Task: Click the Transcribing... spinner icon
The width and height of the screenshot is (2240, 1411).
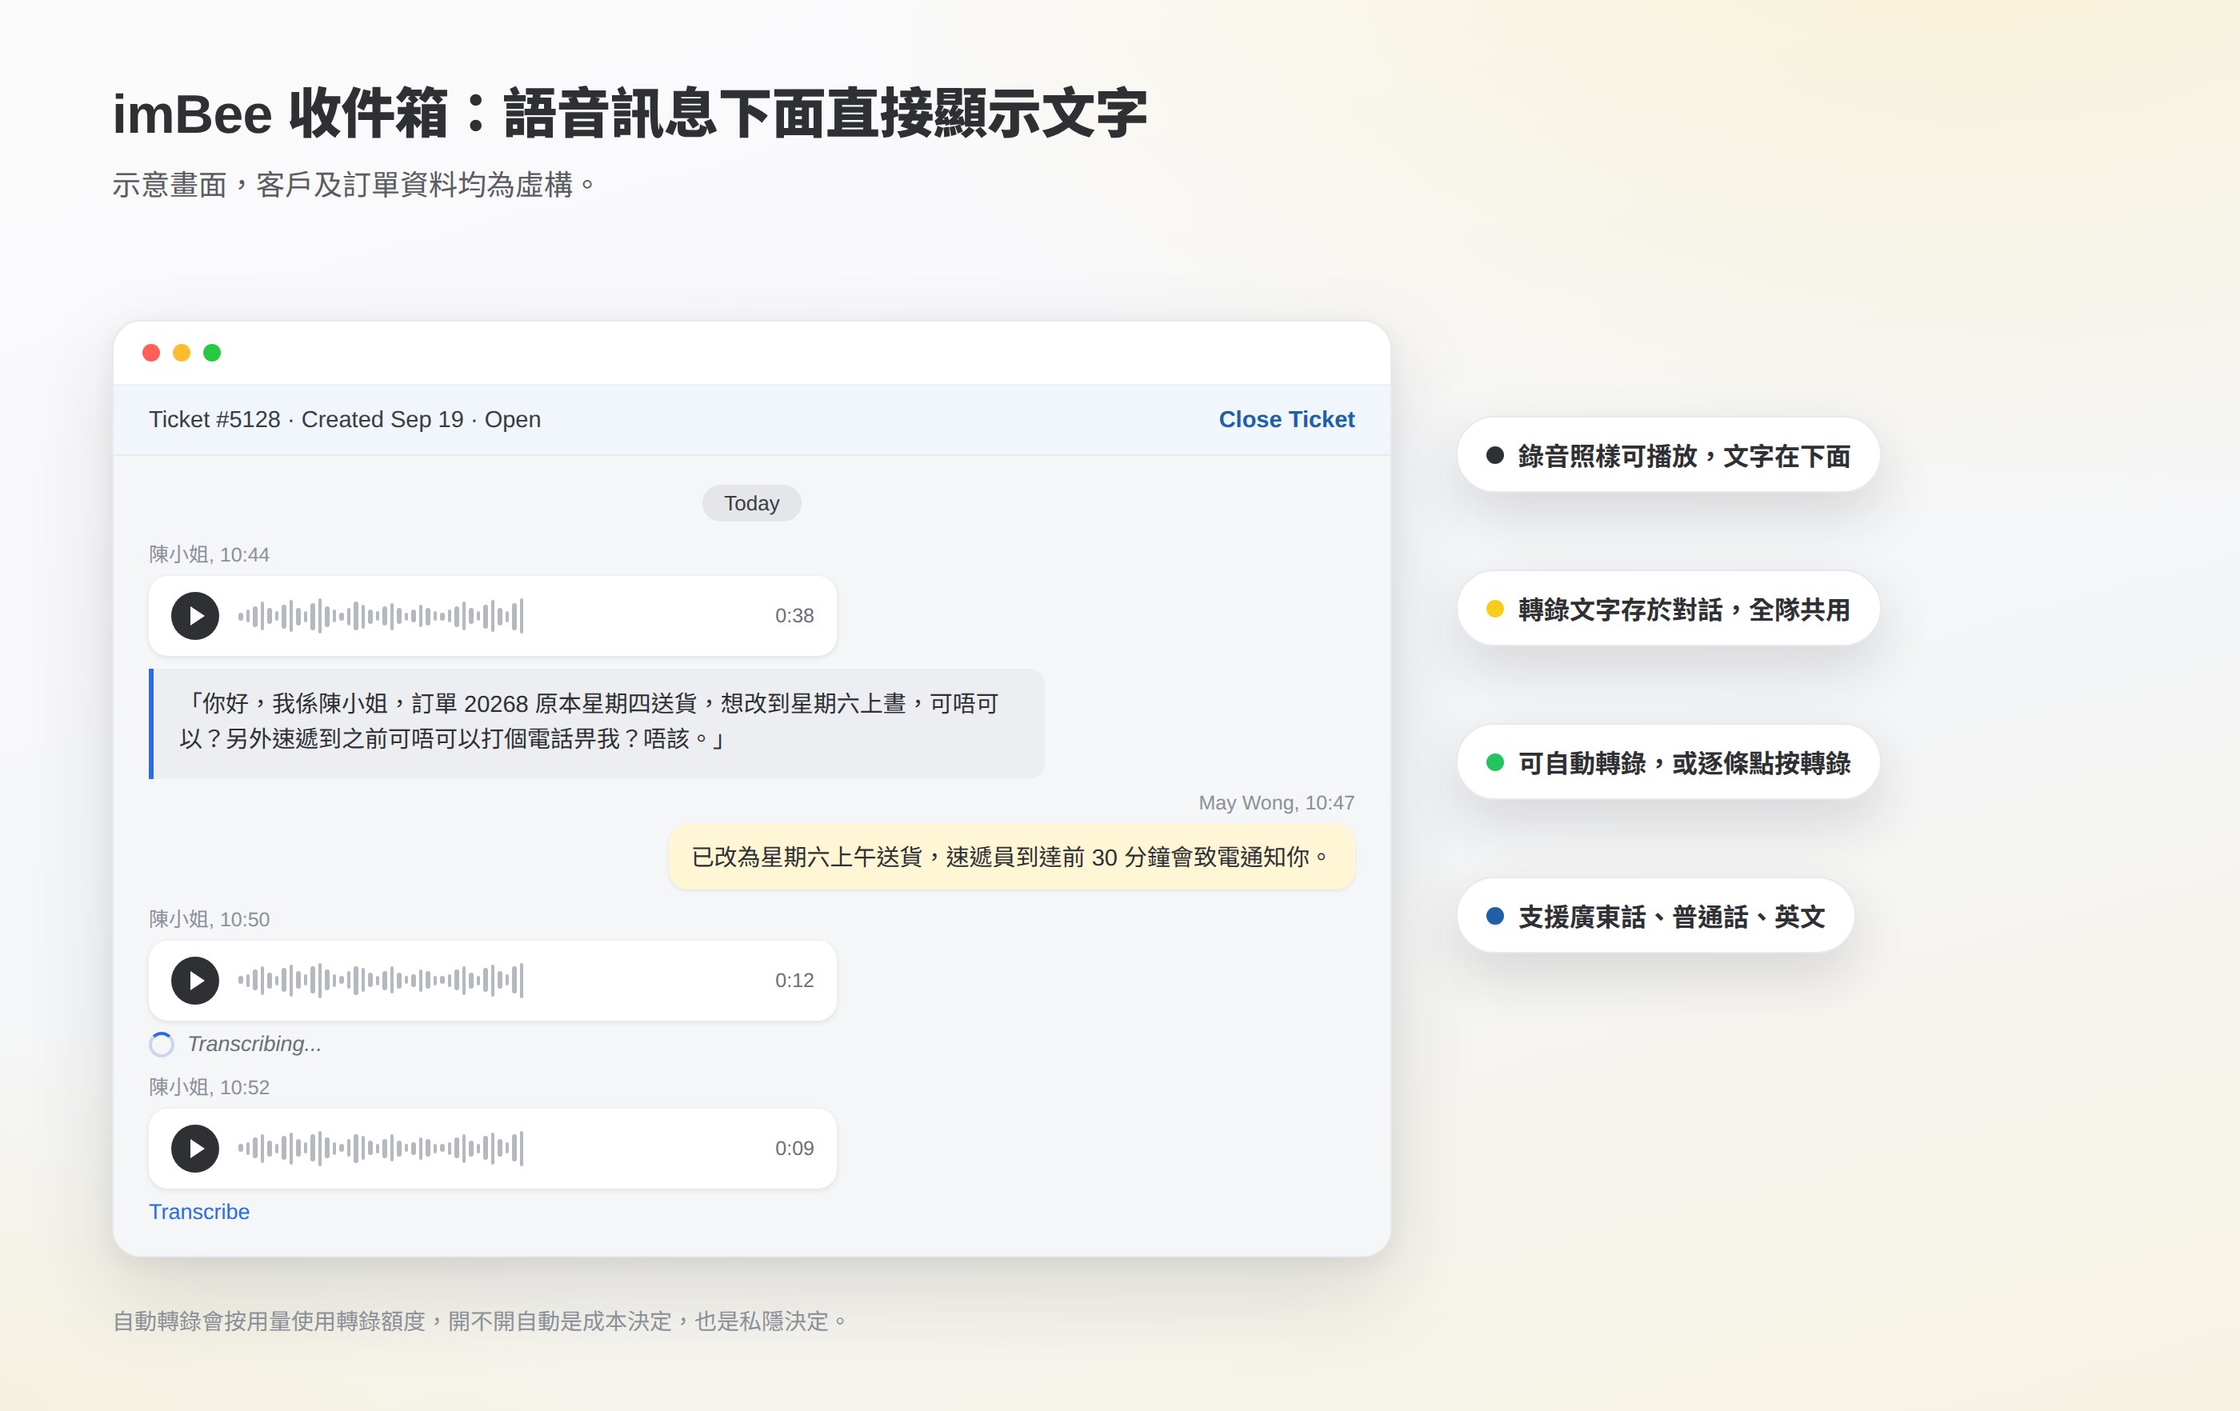Action: click(x=162, y=1045)
